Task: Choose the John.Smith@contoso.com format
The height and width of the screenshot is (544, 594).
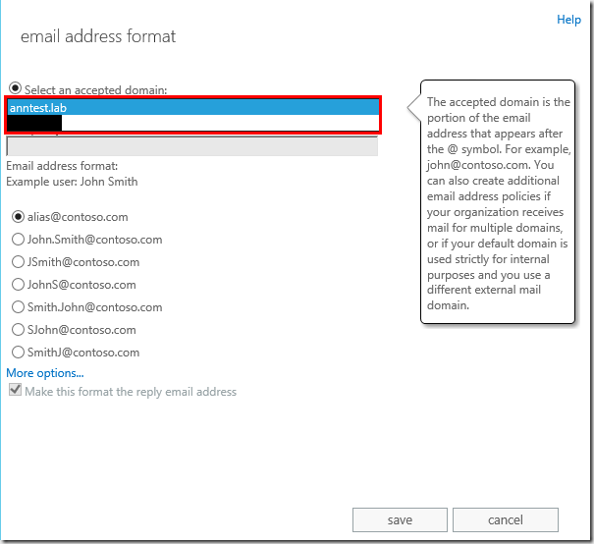Action: (x=18, y=240)
